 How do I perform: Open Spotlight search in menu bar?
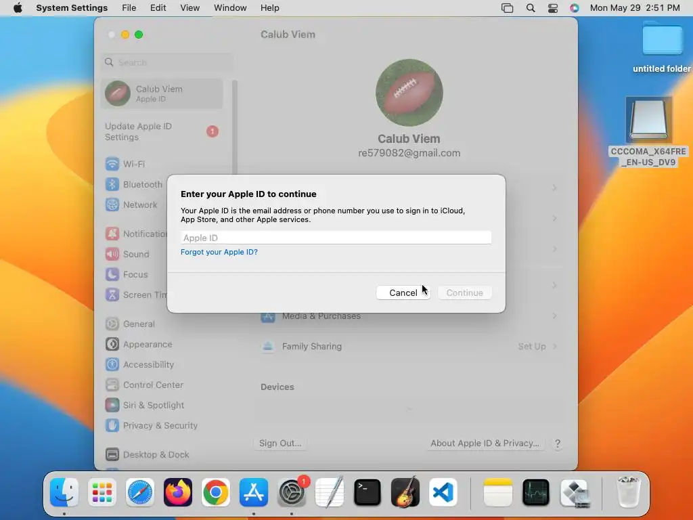coord(531,8)
